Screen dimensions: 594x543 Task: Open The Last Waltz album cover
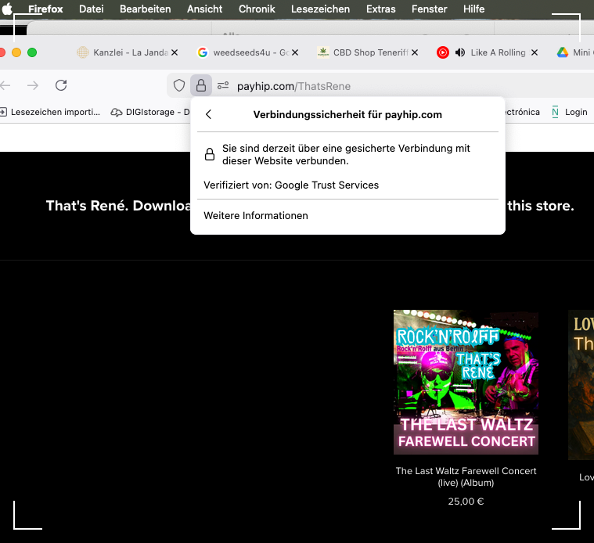466,382
